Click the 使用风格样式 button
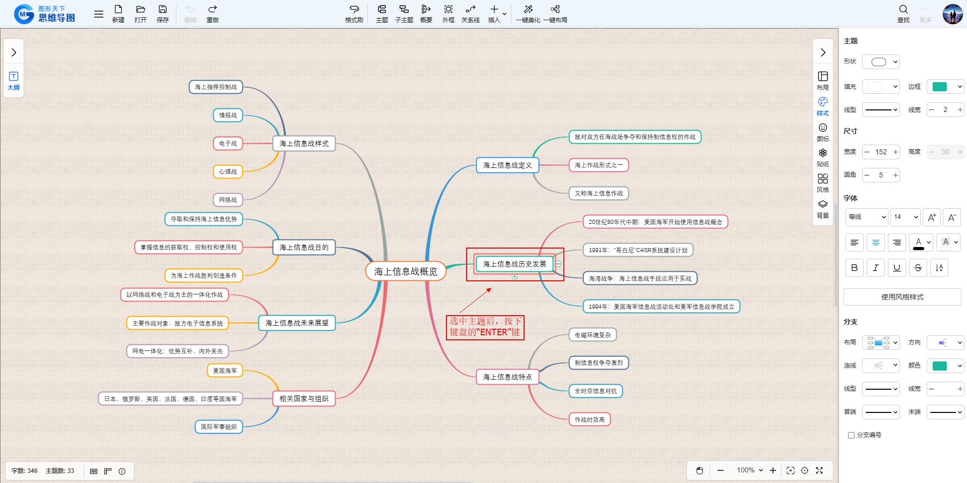 (902, 297)
